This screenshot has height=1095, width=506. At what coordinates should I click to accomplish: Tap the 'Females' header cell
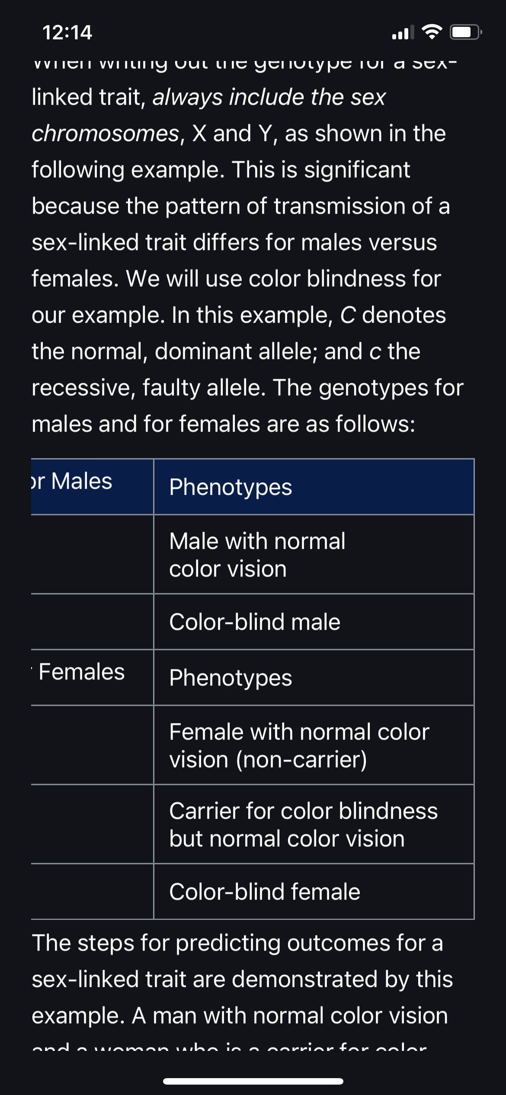[x=92, y=678]
